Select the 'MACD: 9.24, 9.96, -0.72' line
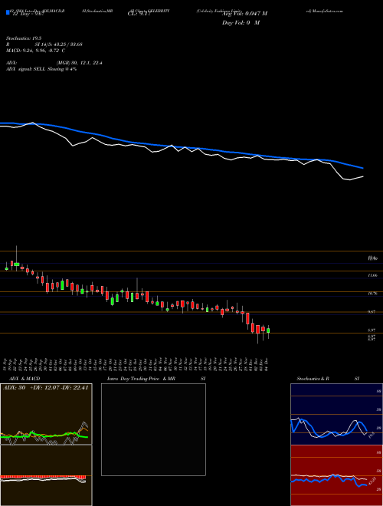The image size is (383, 506). 33,51
